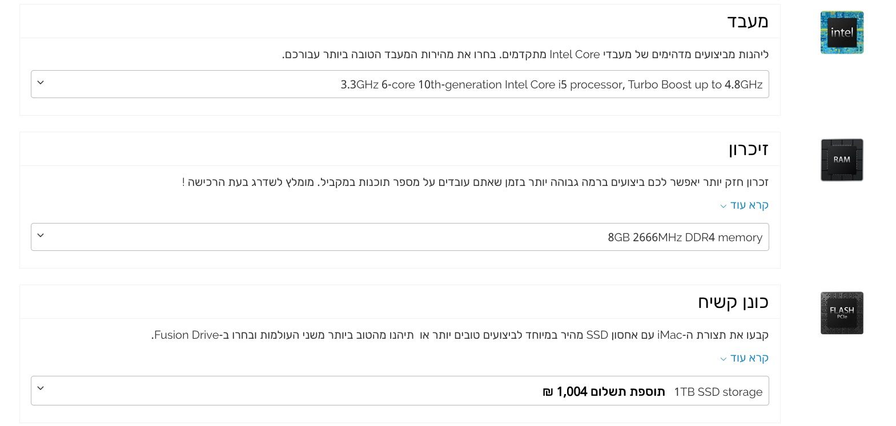896x426 pixels.
Task: Click the chevron inside the processor dropdown
Action: 40,83
